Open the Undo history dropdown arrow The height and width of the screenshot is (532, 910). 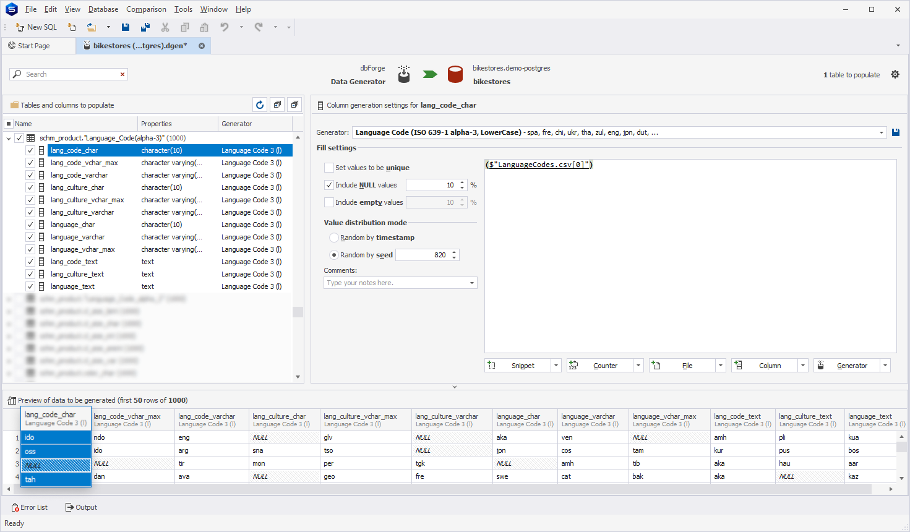[x=241, y=27]
